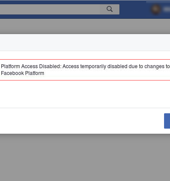Click the light gray dialog header bar

(x=85, y=43)
